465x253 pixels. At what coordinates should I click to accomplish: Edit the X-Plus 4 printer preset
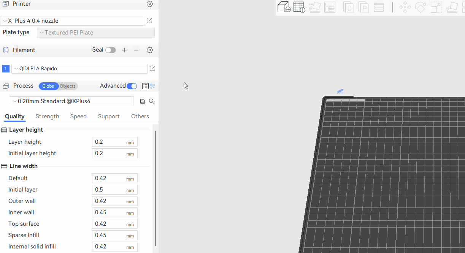(149, 21)
